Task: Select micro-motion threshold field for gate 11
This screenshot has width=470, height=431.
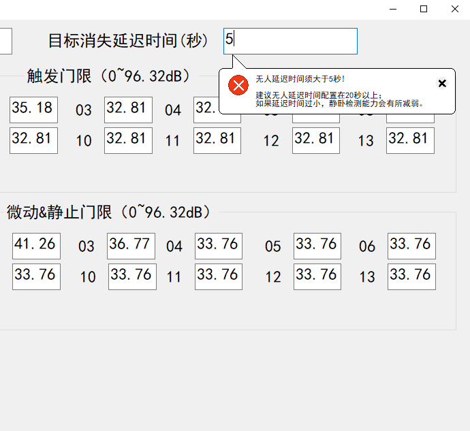Action: 219,276
